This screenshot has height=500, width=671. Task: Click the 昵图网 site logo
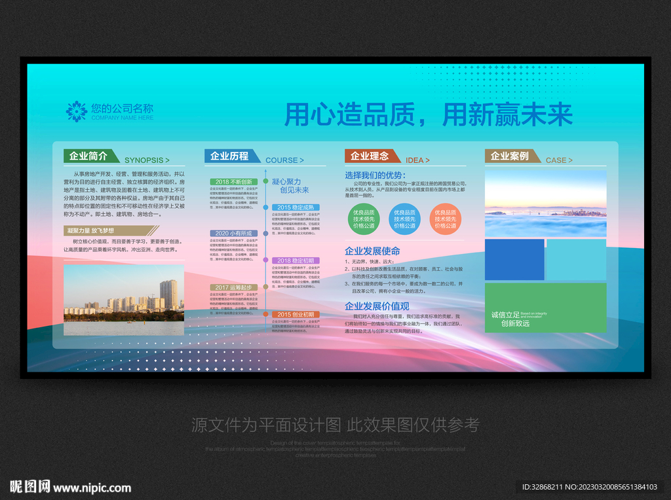pyautogui.click(x=30, y=486)
